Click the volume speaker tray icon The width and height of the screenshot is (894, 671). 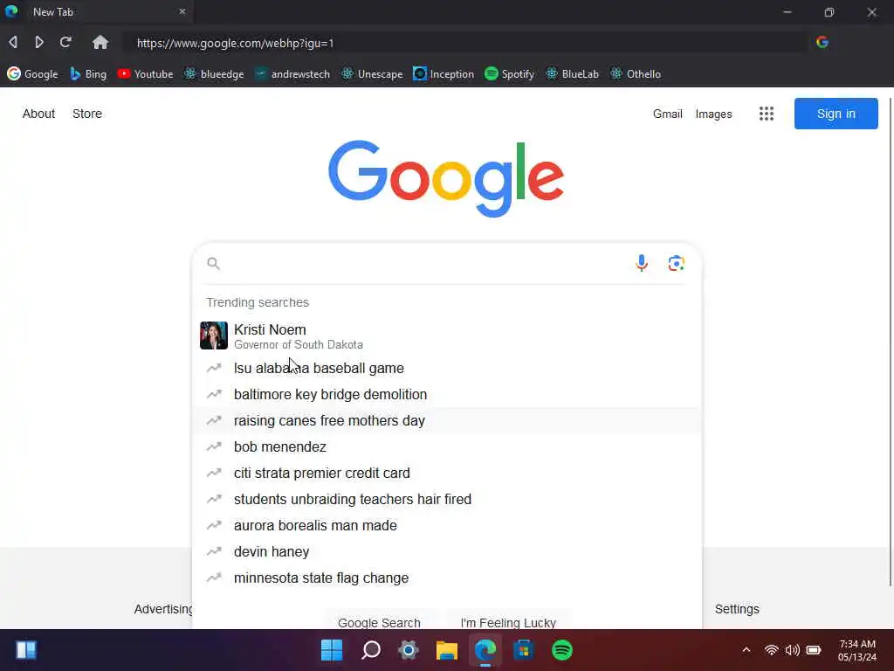coord(792,650)
